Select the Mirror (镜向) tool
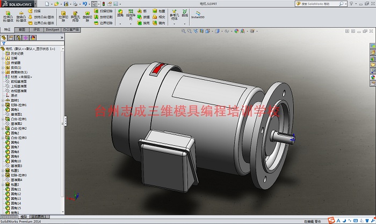Screen dimensions: 376x224 (159, 23)
